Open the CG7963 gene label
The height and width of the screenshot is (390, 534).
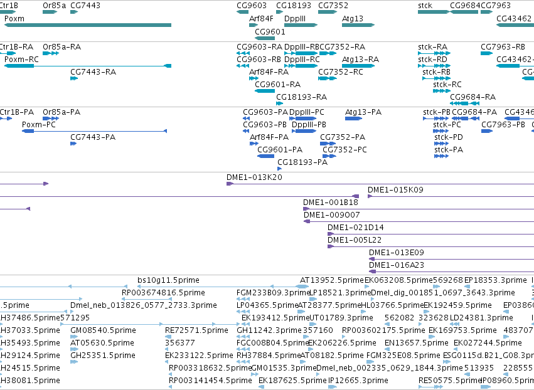[496, 6]
